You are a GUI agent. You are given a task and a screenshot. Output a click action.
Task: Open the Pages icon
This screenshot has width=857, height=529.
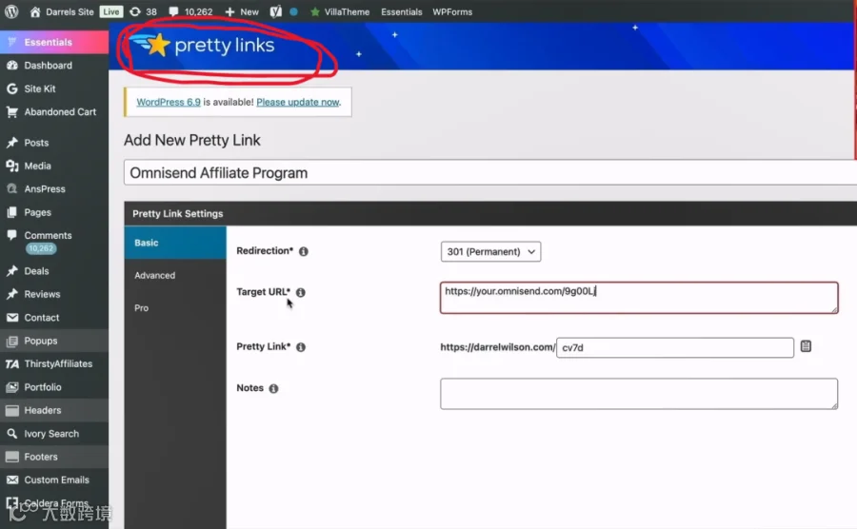[x=12, y=212]
